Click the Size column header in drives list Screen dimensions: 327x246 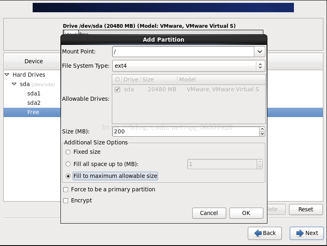[x=159, y=80]
